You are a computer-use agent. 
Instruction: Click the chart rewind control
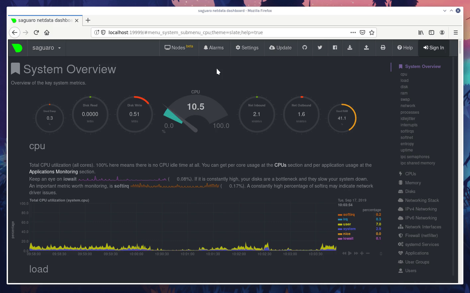pyautogui.click(x=344, y=253)
